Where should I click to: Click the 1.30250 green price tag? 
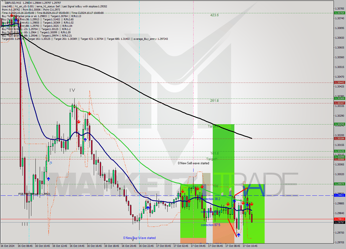(339, 124)
